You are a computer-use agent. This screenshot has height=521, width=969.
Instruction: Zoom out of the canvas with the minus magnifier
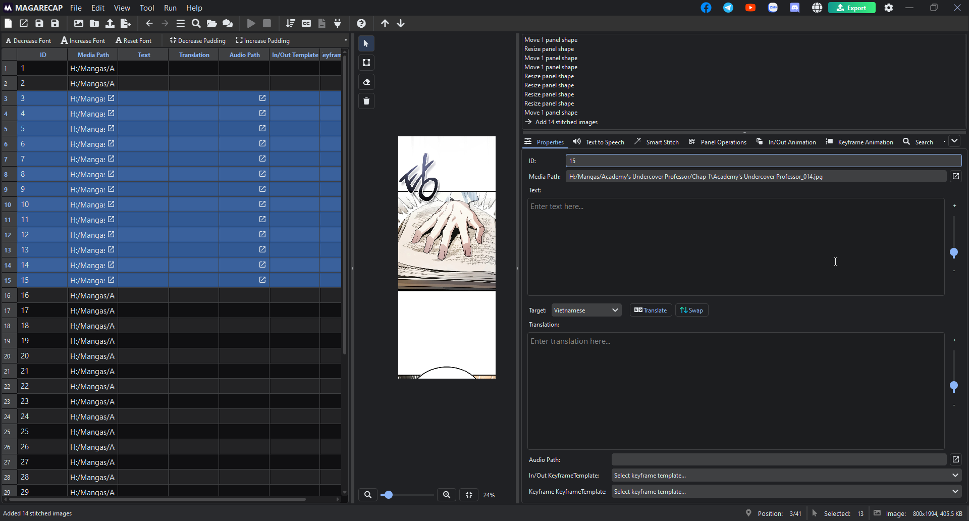[368, 495]
